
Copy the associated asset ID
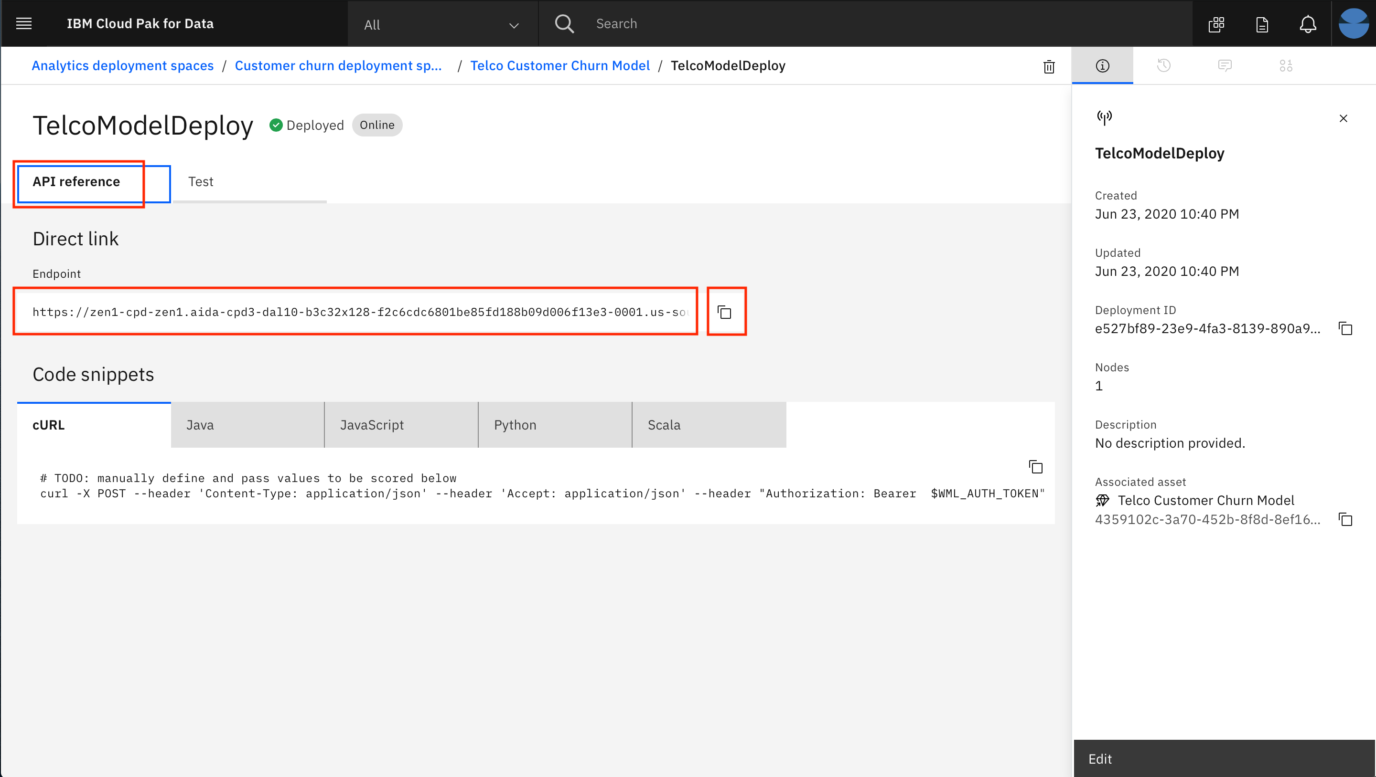[1345, 519]
